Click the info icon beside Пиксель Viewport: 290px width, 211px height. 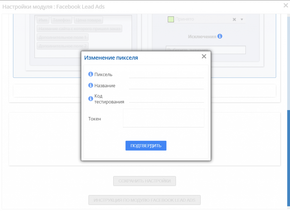pos(90,74)
